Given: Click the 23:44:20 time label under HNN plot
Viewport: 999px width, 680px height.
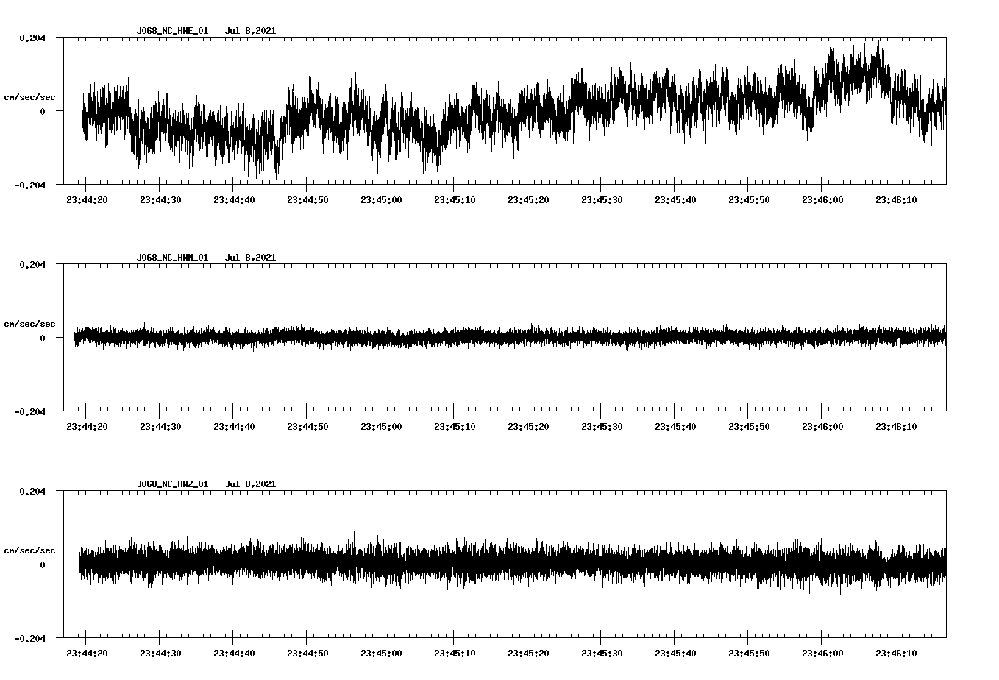Looking at the screenshot, I should coord(87,427).
